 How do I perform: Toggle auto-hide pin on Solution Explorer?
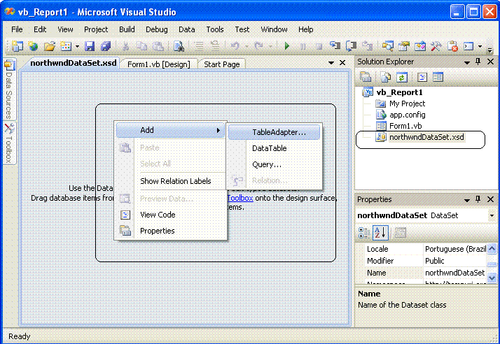pyautogui.click(x=478, y=62)
